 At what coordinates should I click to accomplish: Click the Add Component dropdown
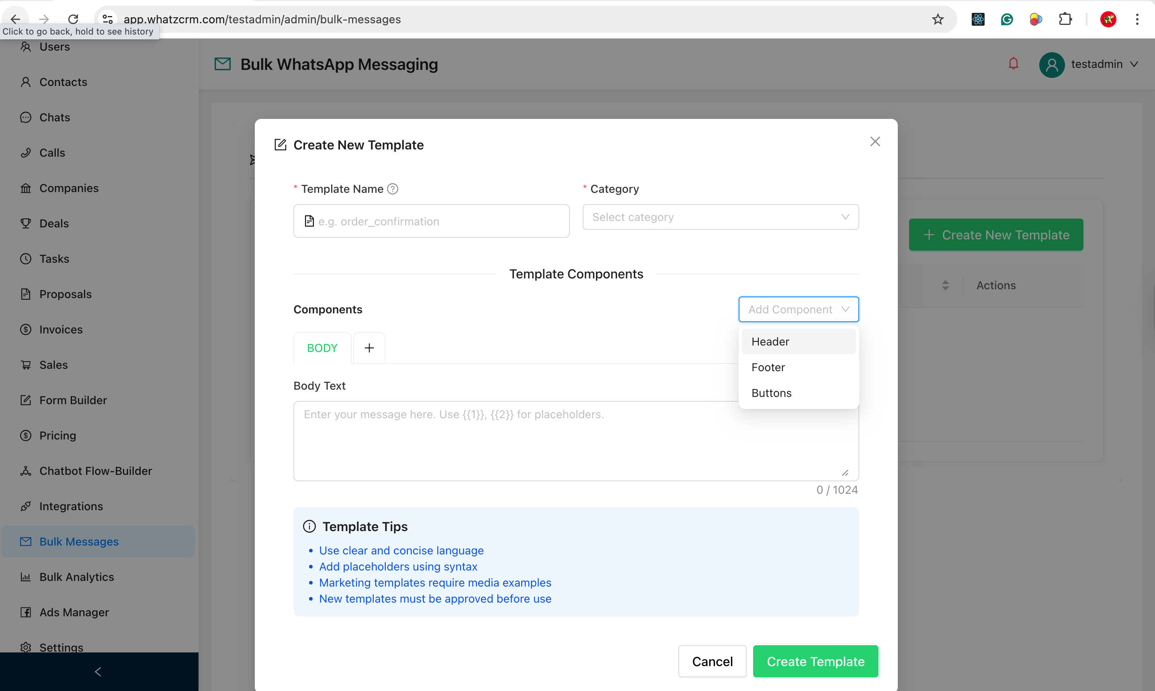(798, 309)
